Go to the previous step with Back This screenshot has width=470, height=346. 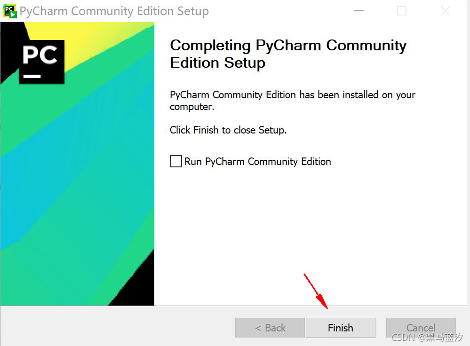(270, 328)
